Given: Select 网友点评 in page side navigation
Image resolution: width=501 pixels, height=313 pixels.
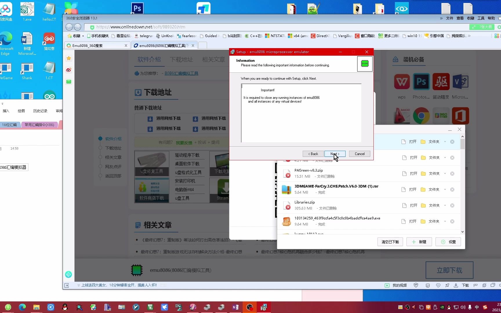Looking at the screenshot, I should (x=113, y=167).
